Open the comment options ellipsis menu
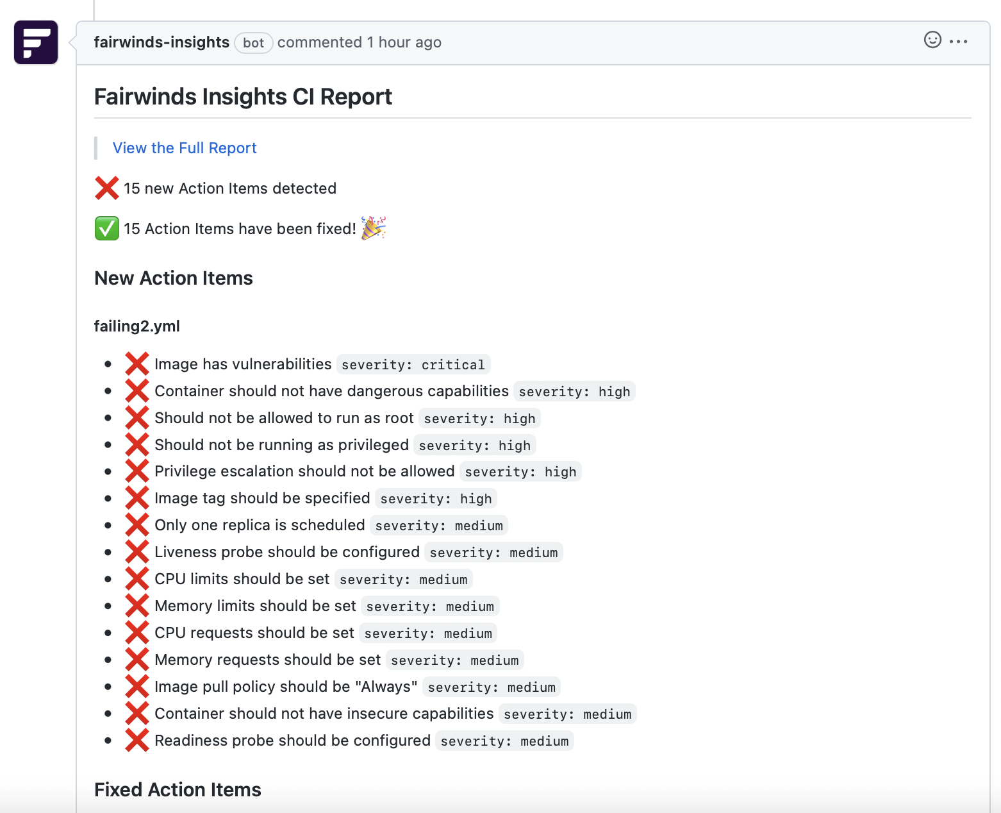 [959, 41]
